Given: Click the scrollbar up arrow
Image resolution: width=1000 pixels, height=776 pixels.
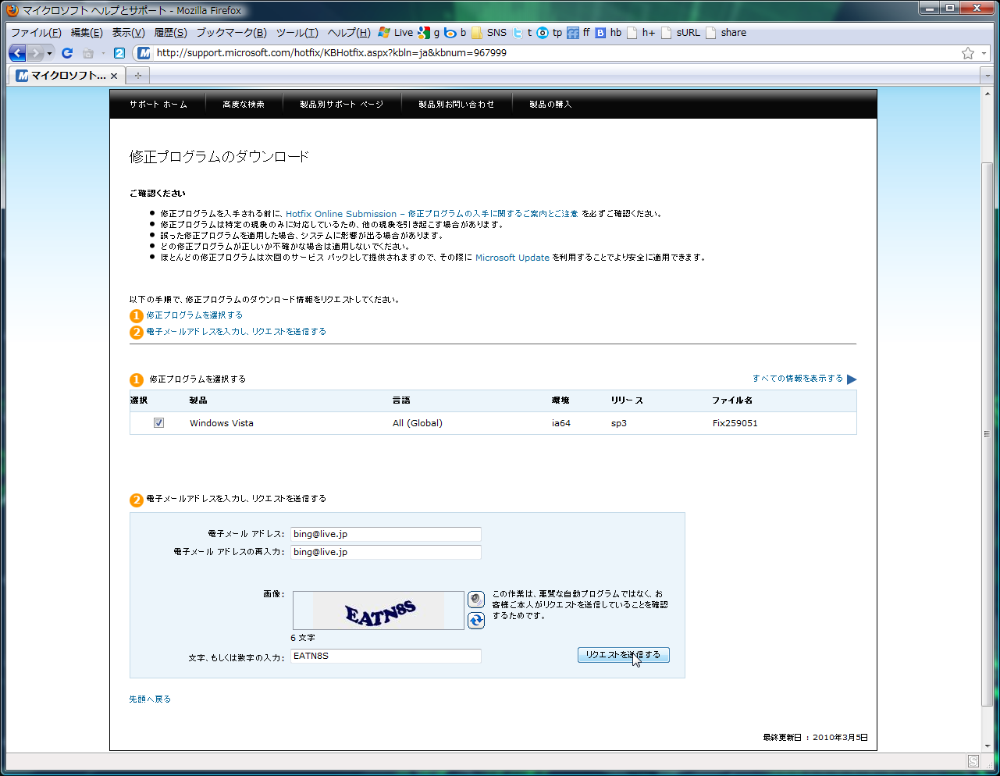Looking at the screenshot, I should pos(988,93).
